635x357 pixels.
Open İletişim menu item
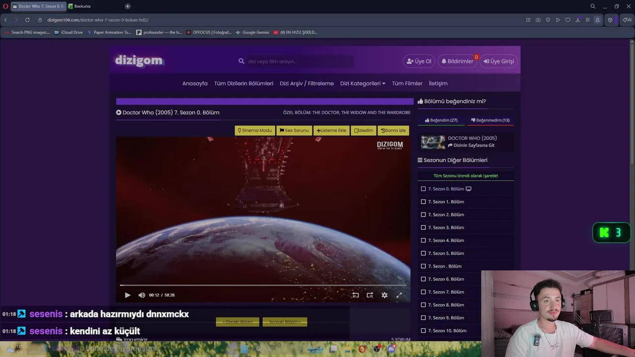point(438,83)
